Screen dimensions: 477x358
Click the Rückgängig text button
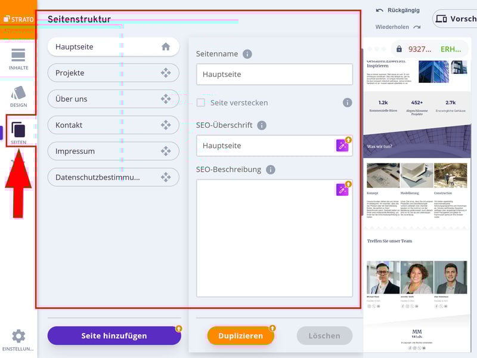(x=404, y=10)
